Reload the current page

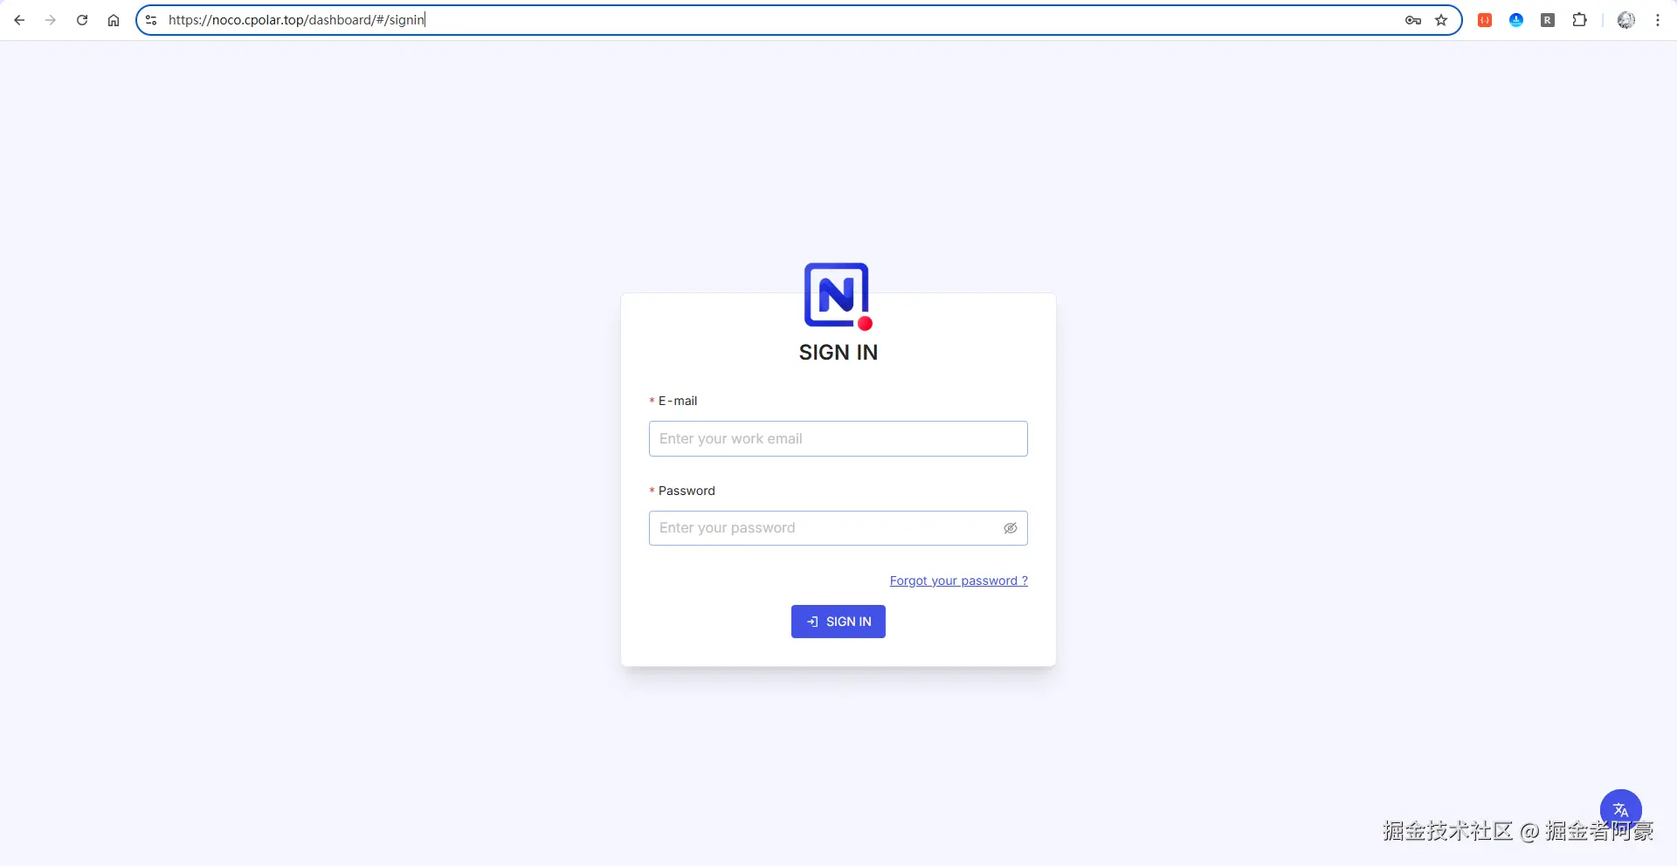coord(82,20)
